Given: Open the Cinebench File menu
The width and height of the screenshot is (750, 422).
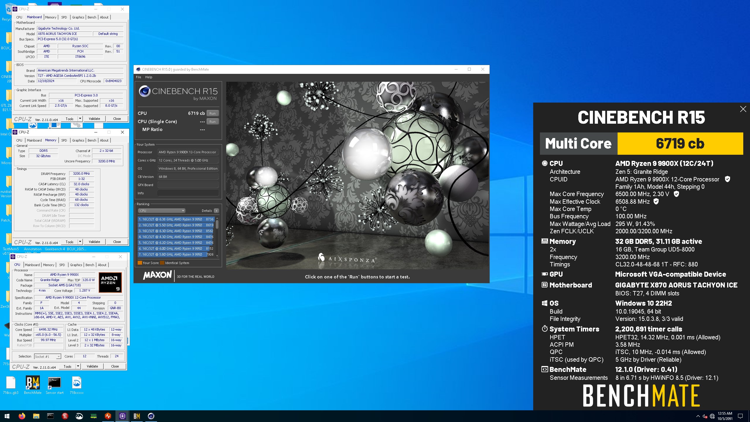Looking at the screenshot, I should (139, 77).
